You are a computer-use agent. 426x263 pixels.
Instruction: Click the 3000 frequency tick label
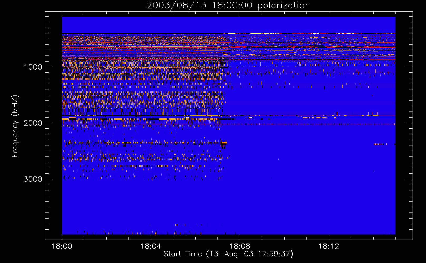pyautogui.click(x=33, y=179)
